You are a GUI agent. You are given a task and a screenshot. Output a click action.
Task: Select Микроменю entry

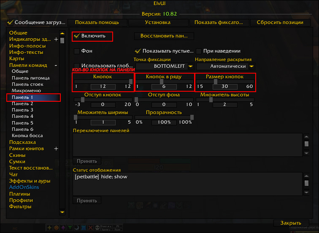(26, 91)
